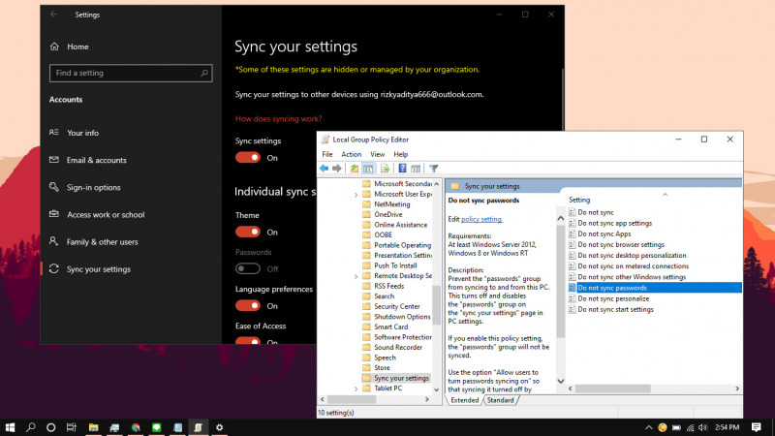Click the OneDrive folder icon in tree

(x=366, y=214)
